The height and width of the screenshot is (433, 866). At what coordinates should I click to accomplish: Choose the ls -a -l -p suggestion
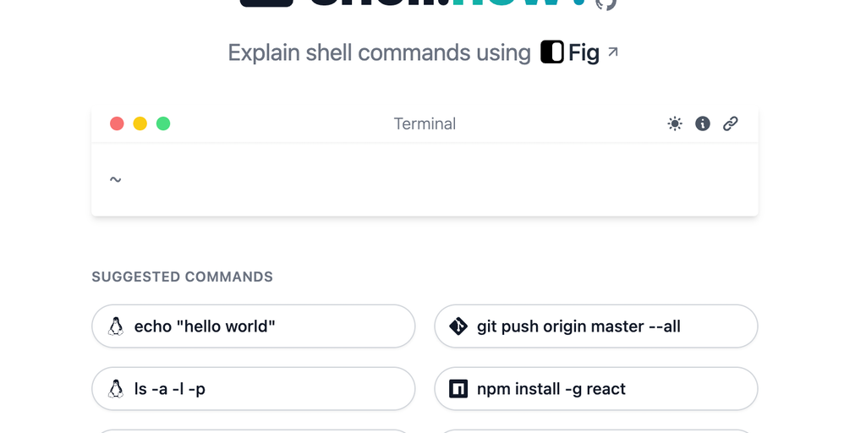point(254,389)
